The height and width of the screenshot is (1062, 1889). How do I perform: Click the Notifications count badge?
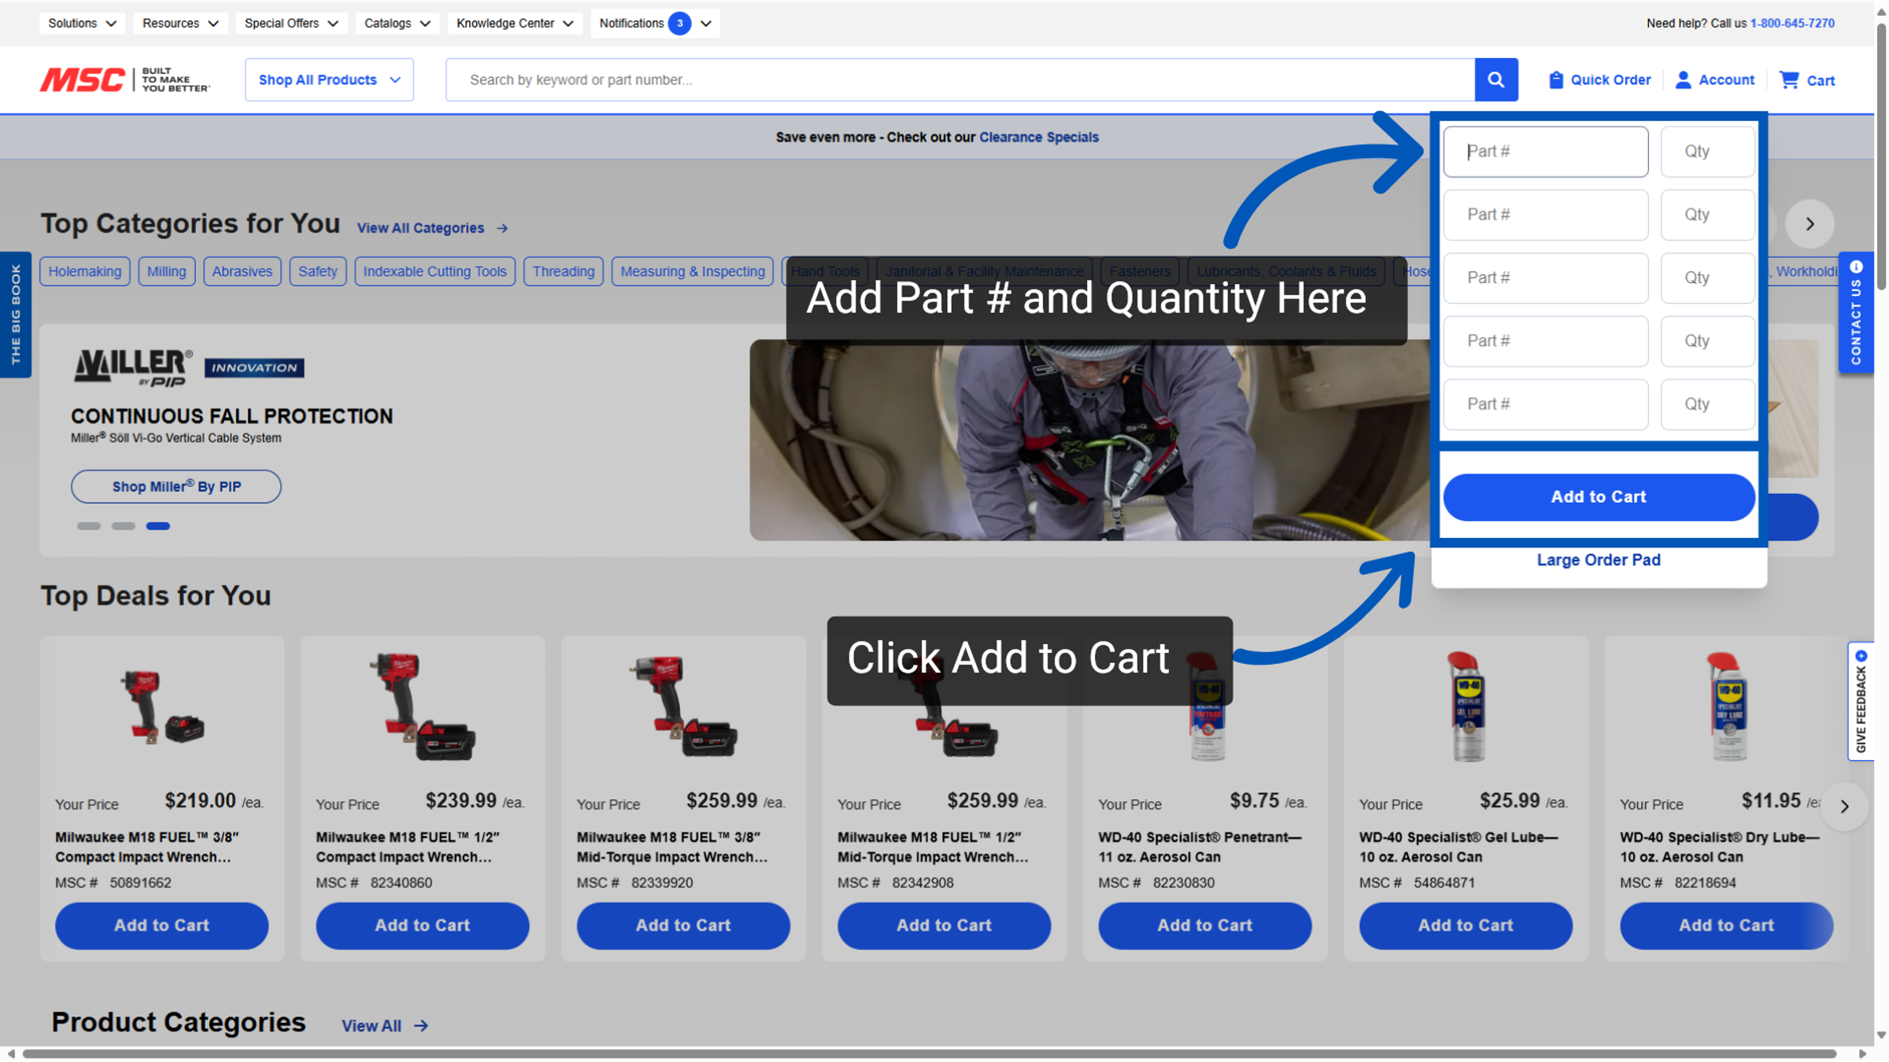click(x=679, y=24)
